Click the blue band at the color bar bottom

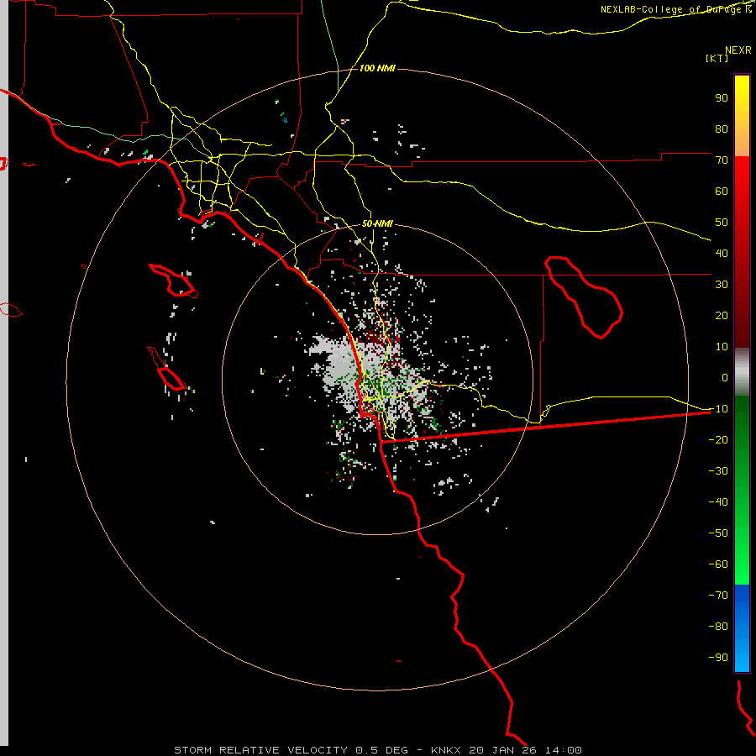click(742, 628)
